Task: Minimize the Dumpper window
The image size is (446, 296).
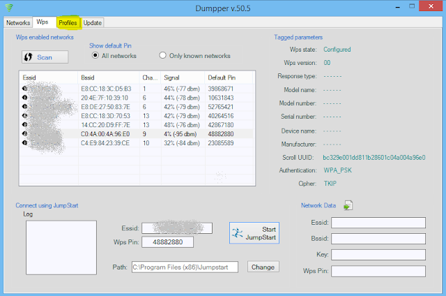Action: click(x=398, y=6)
